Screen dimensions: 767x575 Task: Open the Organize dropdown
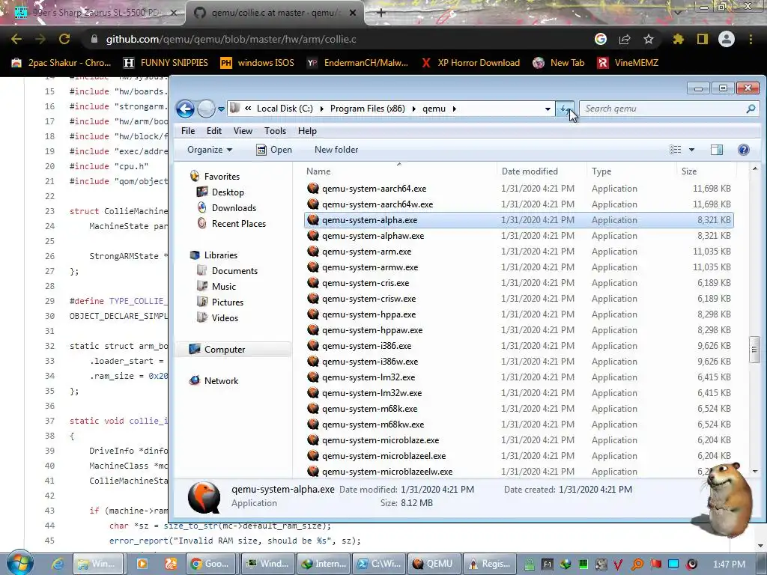click(210, 150)
